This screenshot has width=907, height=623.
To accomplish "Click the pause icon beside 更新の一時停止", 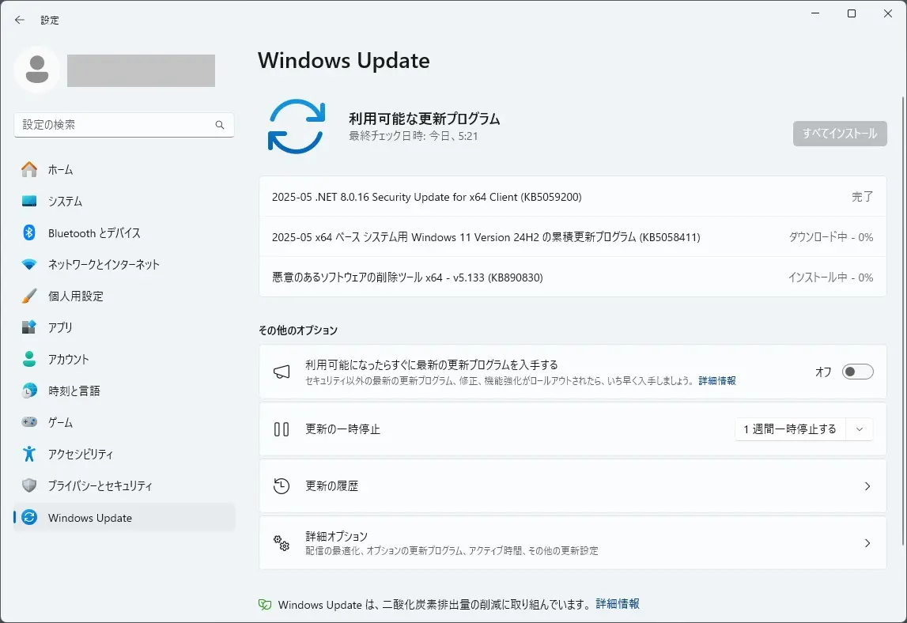I will point(282,429).
